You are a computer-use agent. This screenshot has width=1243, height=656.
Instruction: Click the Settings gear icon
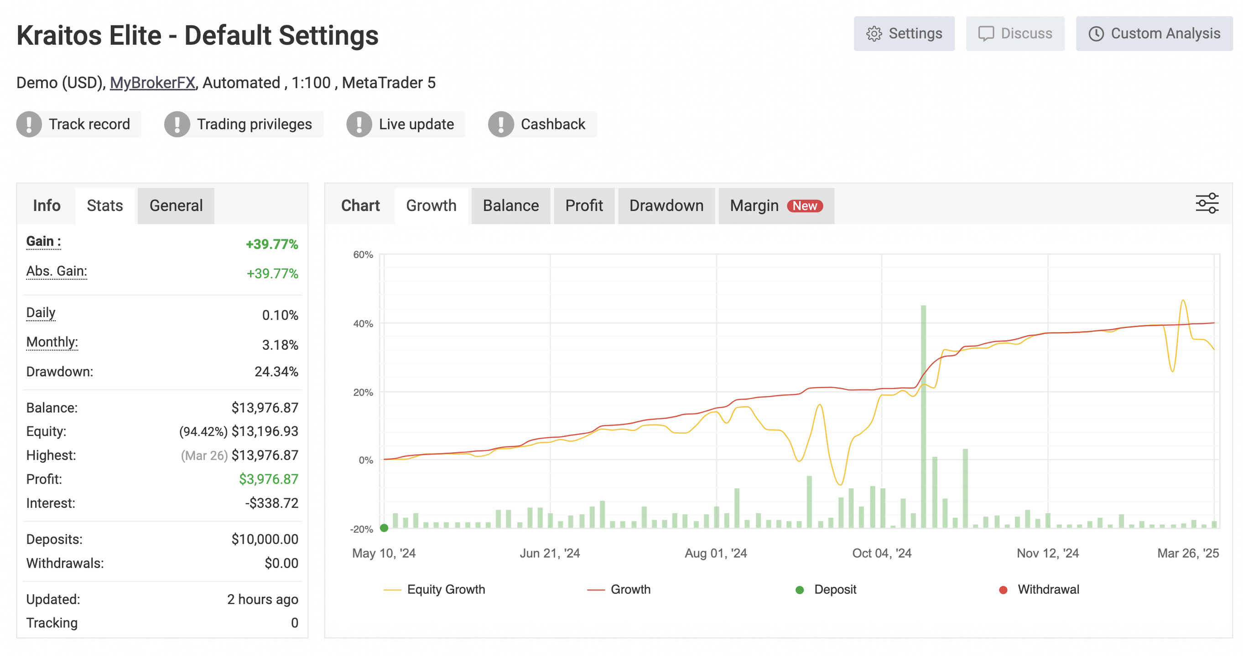click(874, 34)
